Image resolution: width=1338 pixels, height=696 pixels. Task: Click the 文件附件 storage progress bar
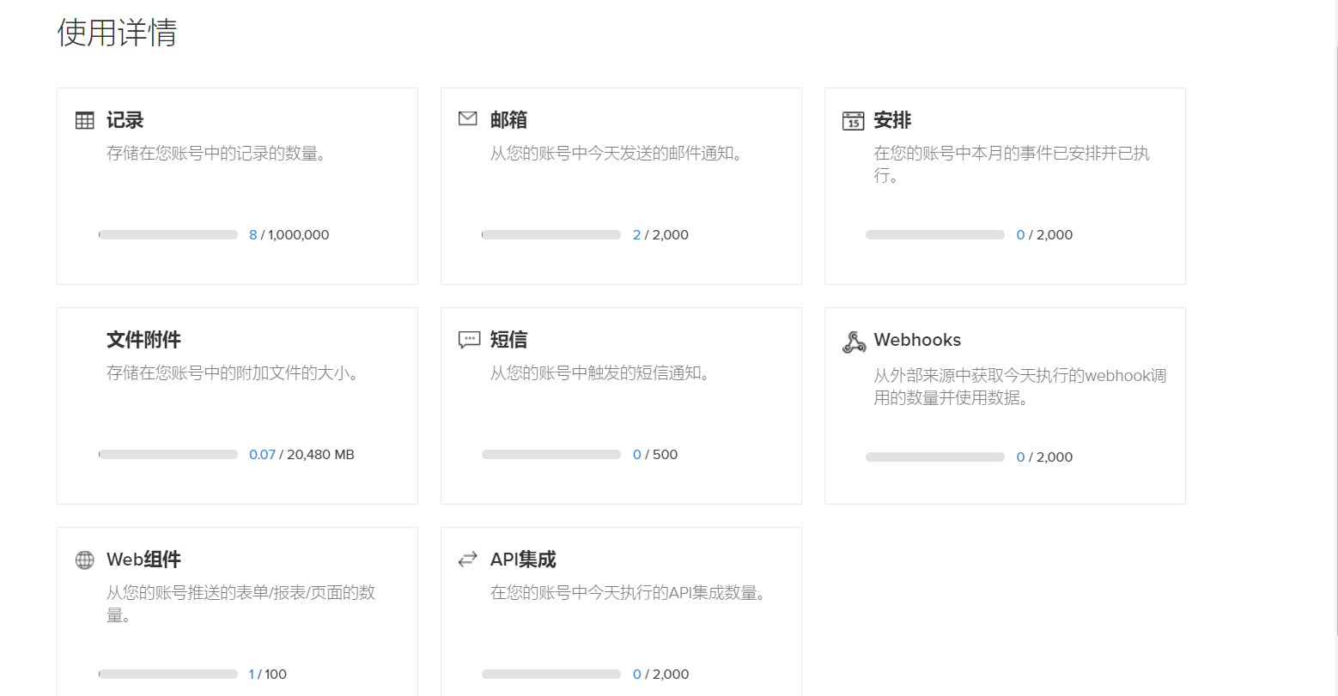coord(168,455)
